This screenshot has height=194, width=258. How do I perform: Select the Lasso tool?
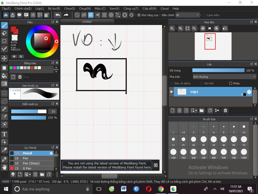(4, 101)
